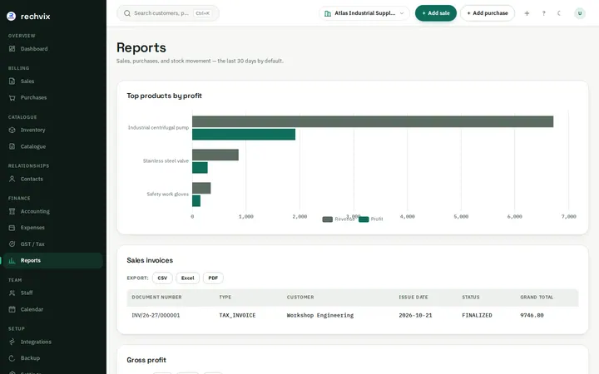Image resolution: width=599 pixels, height=374 pixels.
Task: Click TAX_INVOICE type cell
Action: pyautogui.click(x=237, y=315)
